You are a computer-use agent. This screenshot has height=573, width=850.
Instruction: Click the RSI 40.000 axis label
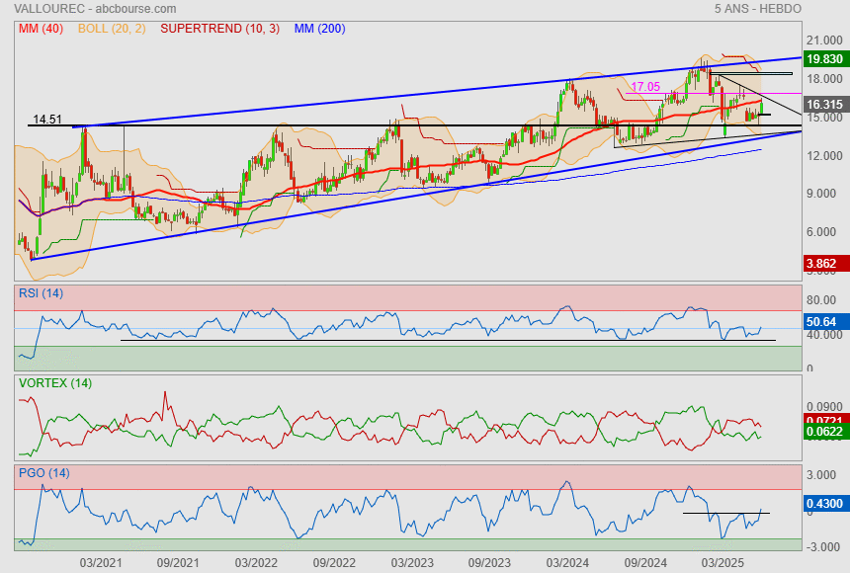pyautogui.click(x=824, y=335)
